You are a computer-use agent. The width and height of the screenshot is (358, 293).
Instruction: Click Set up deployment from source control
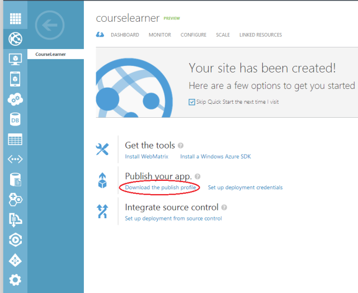pyautogui.click(x=173, y=219)
